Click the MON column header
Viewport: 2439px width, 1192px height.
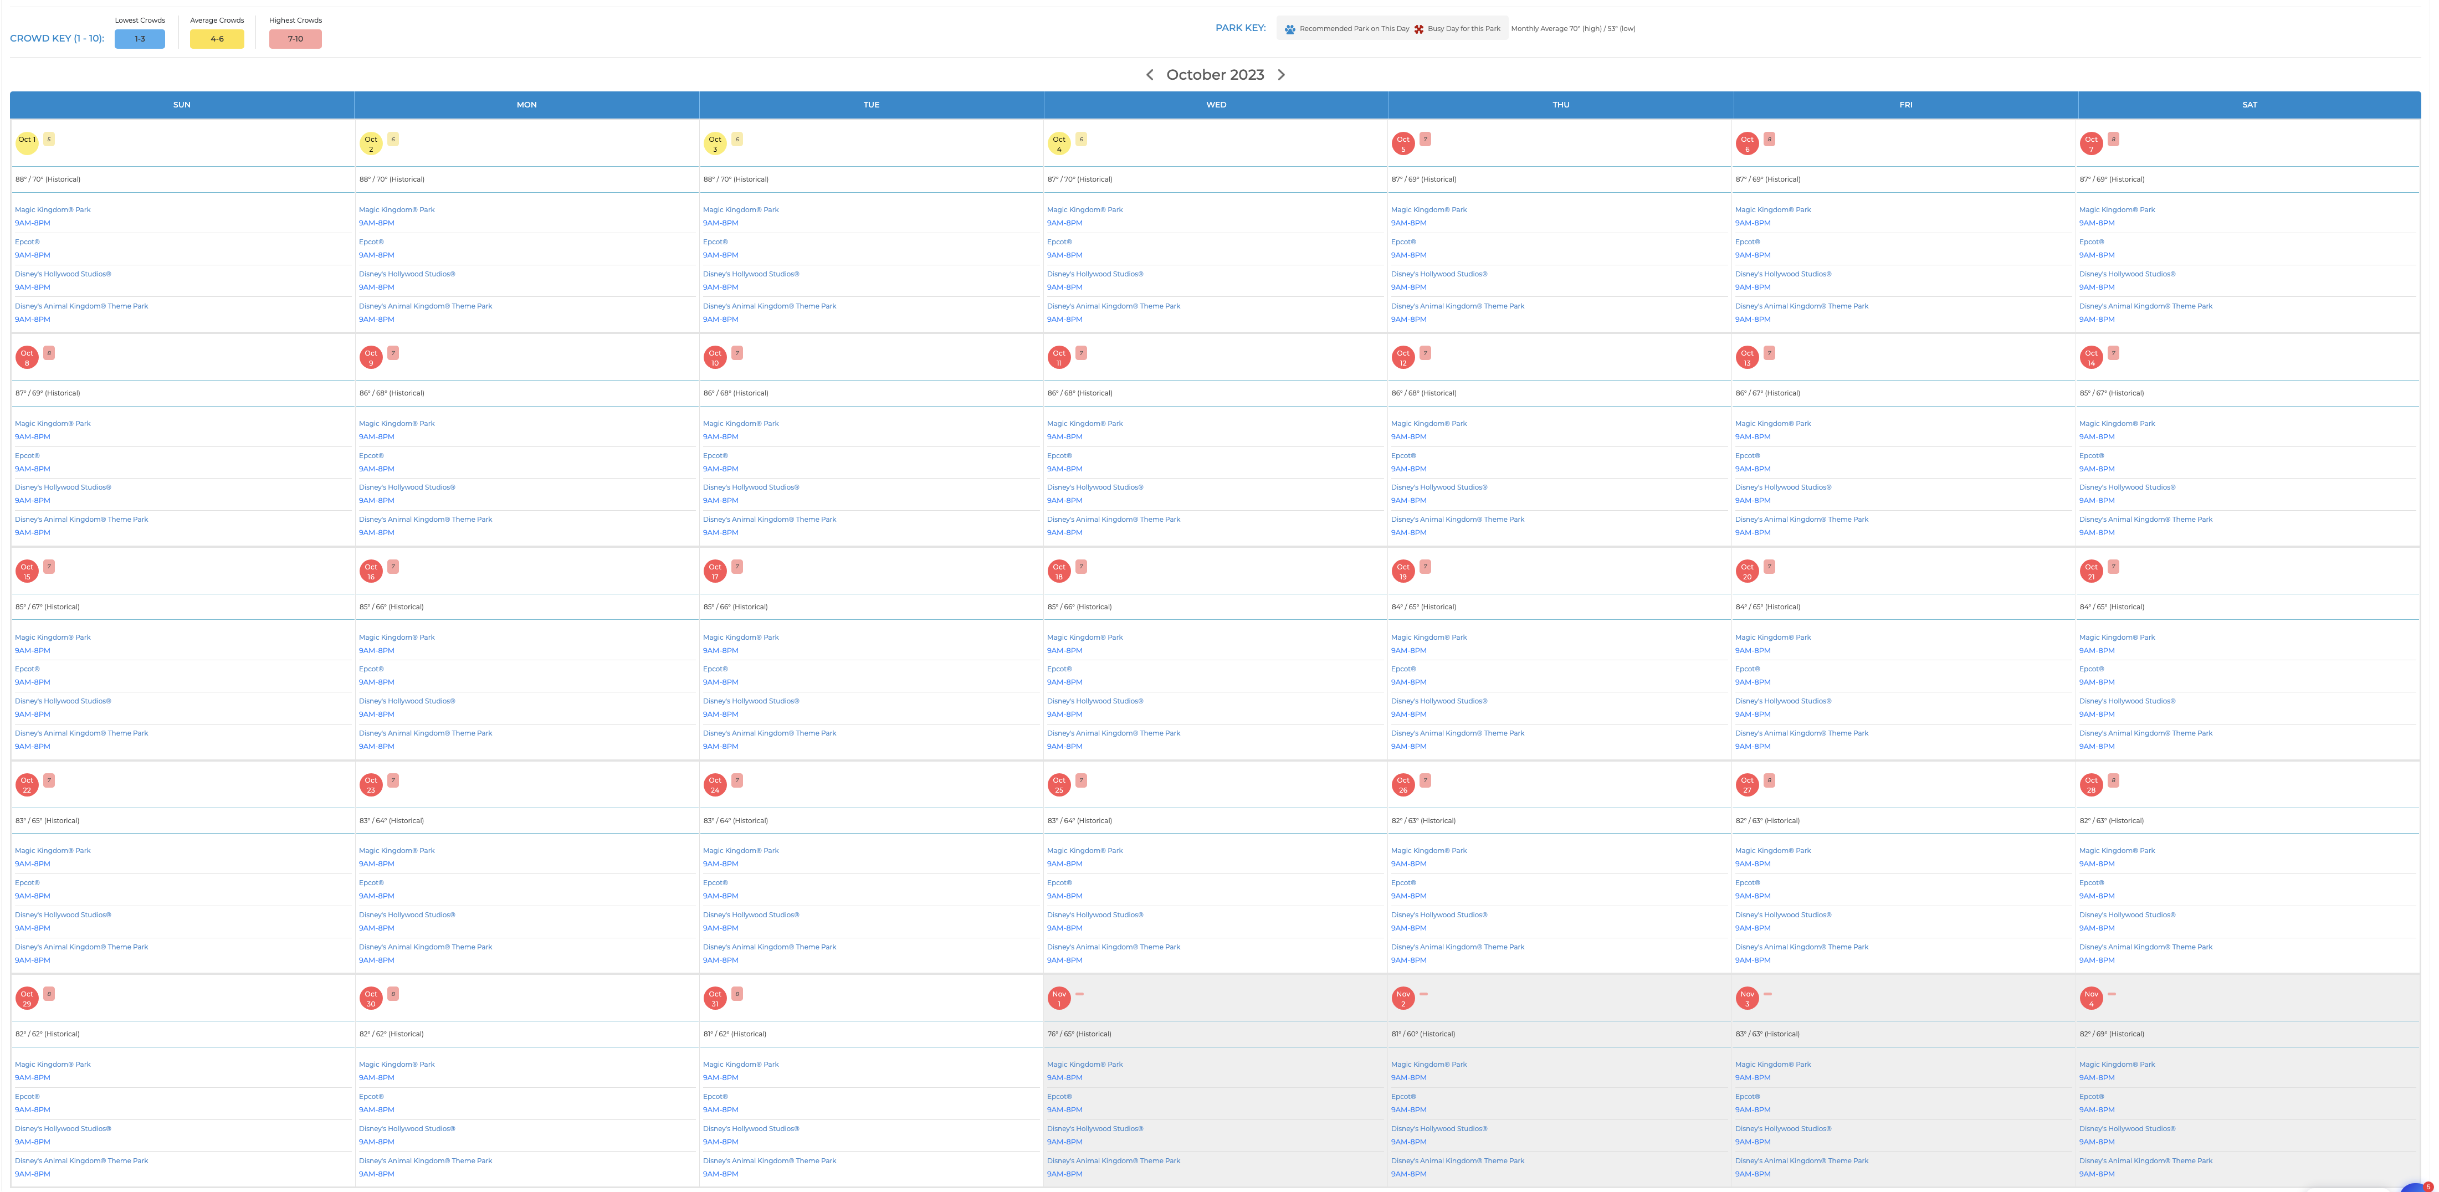[526, 105]
